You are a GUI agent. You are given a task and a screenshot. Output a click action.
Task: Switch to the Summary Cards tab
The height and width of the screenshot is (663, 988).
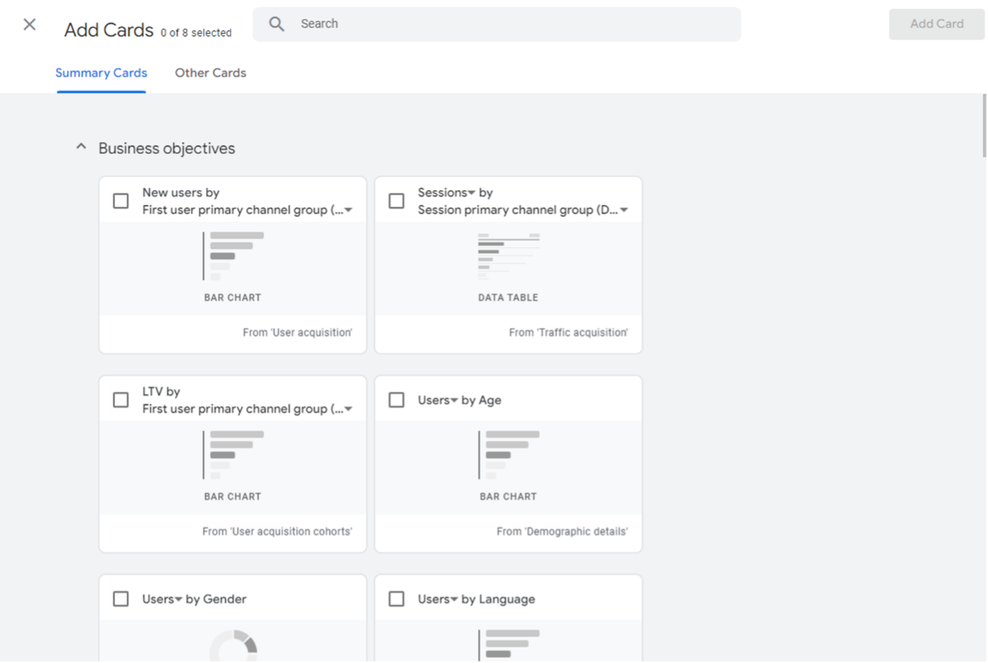click(x=101, y=73)
